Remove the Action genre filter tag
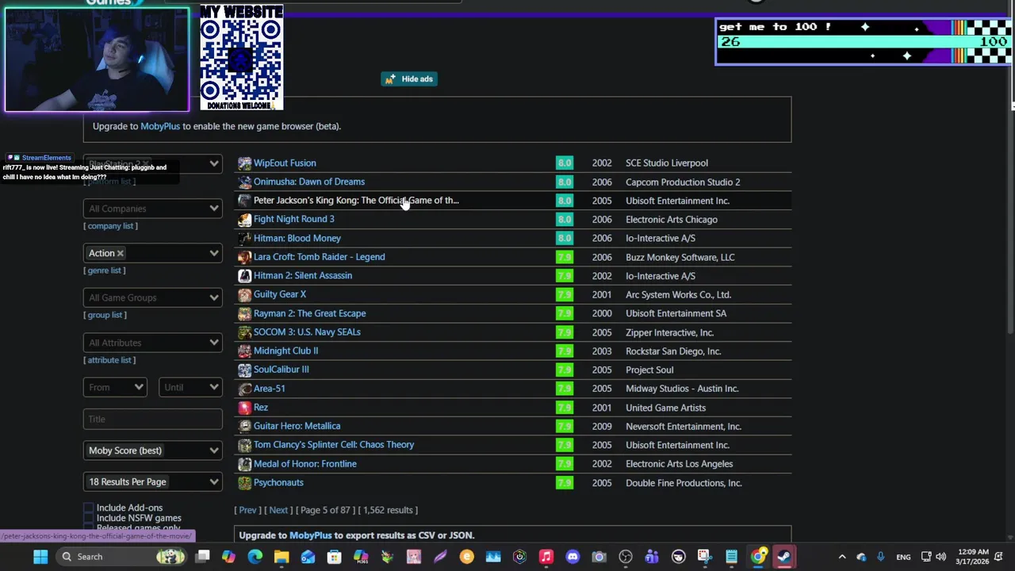Viewport: 1015px width, 571px height. (x=121, y=253)
